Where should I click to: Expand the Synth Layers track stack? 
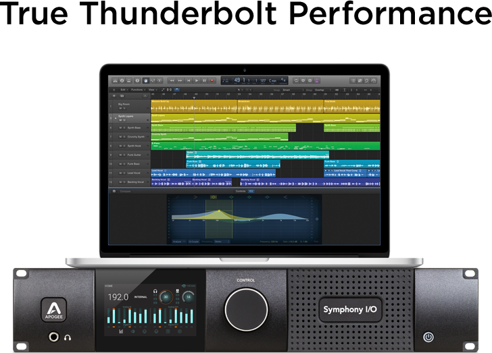(116, 118)
